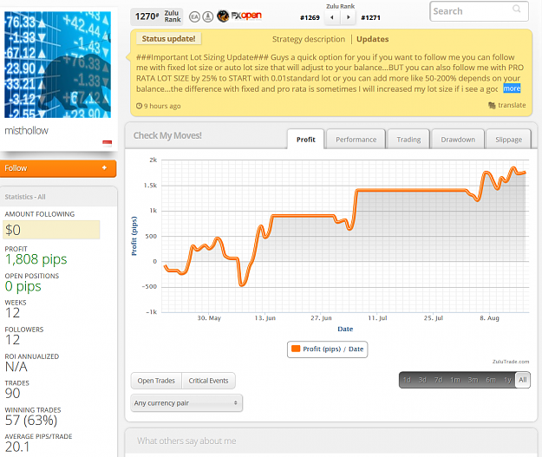Show the Strategy description

[x=309, y=39]
